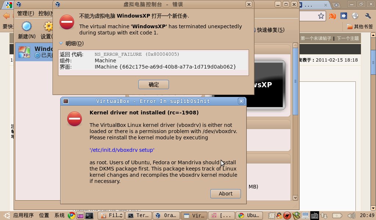376x220 pixels.
Task: Open the 应用程序 menu in the panel
Action: click(x=23, y=216)
